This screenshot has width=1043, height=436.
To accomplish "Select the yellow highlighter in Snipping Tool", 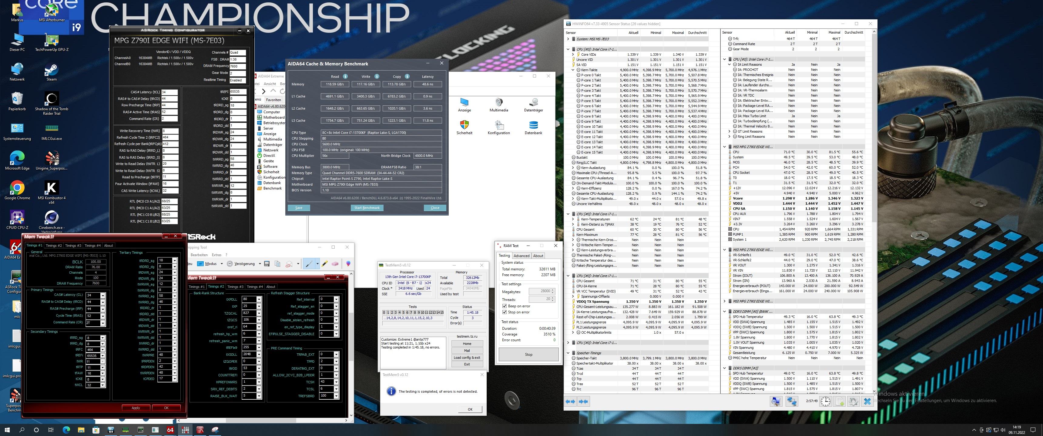I will pos(325,264).
